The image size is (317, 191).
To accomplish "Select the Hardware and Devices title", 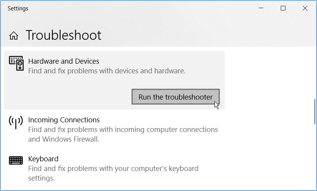I will (x=64, y=61).
